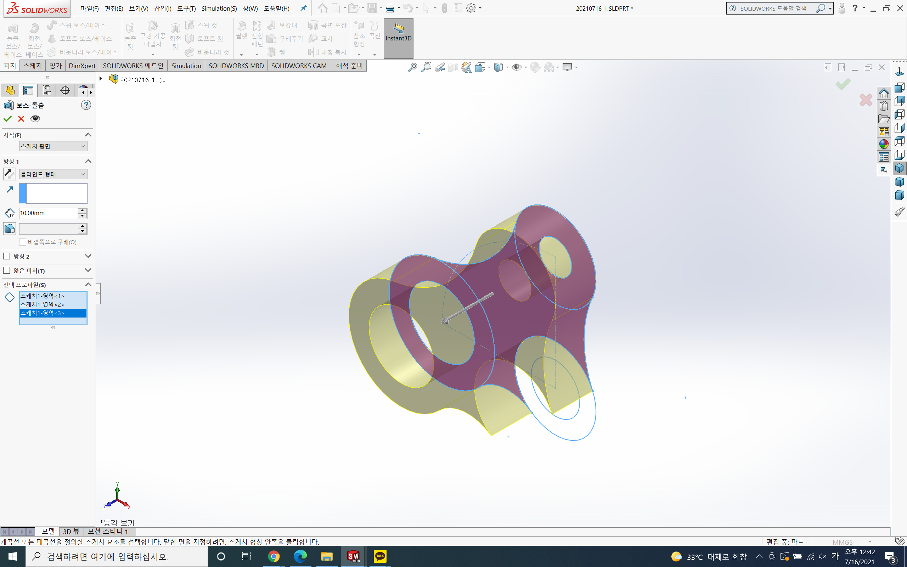
Task: Open Appearances color ball in task pane
Action: (884, 144)
